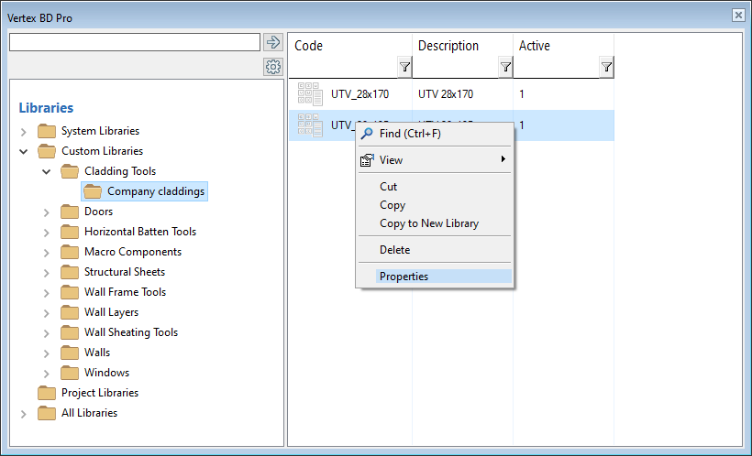Viewport: 752px width, 456px height.
Task: Open the View submenu arrow
Action: [503, 159]
